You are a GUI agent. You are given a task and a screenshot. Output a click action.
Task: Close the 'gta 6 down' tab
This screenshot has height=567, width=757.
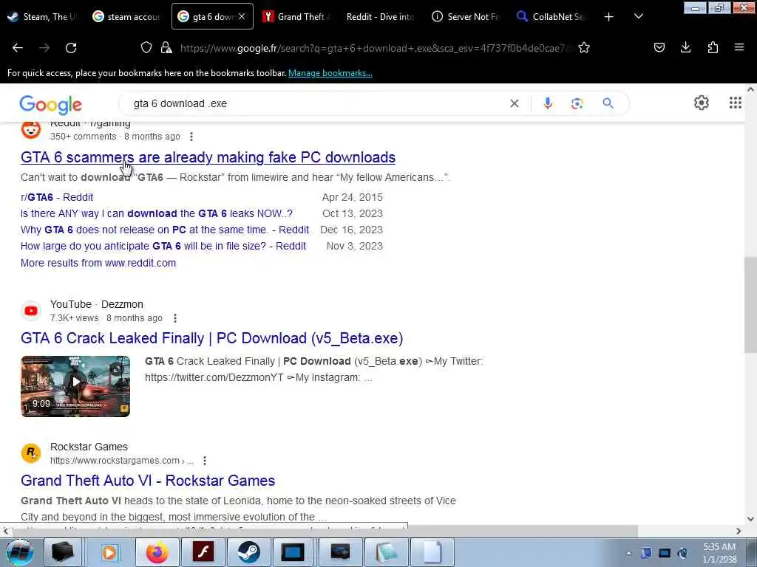click(x=242, y=17)
